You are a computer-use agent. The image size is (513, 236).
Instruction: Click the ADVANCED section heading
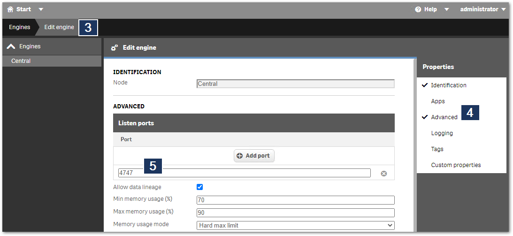click(129, 107)
